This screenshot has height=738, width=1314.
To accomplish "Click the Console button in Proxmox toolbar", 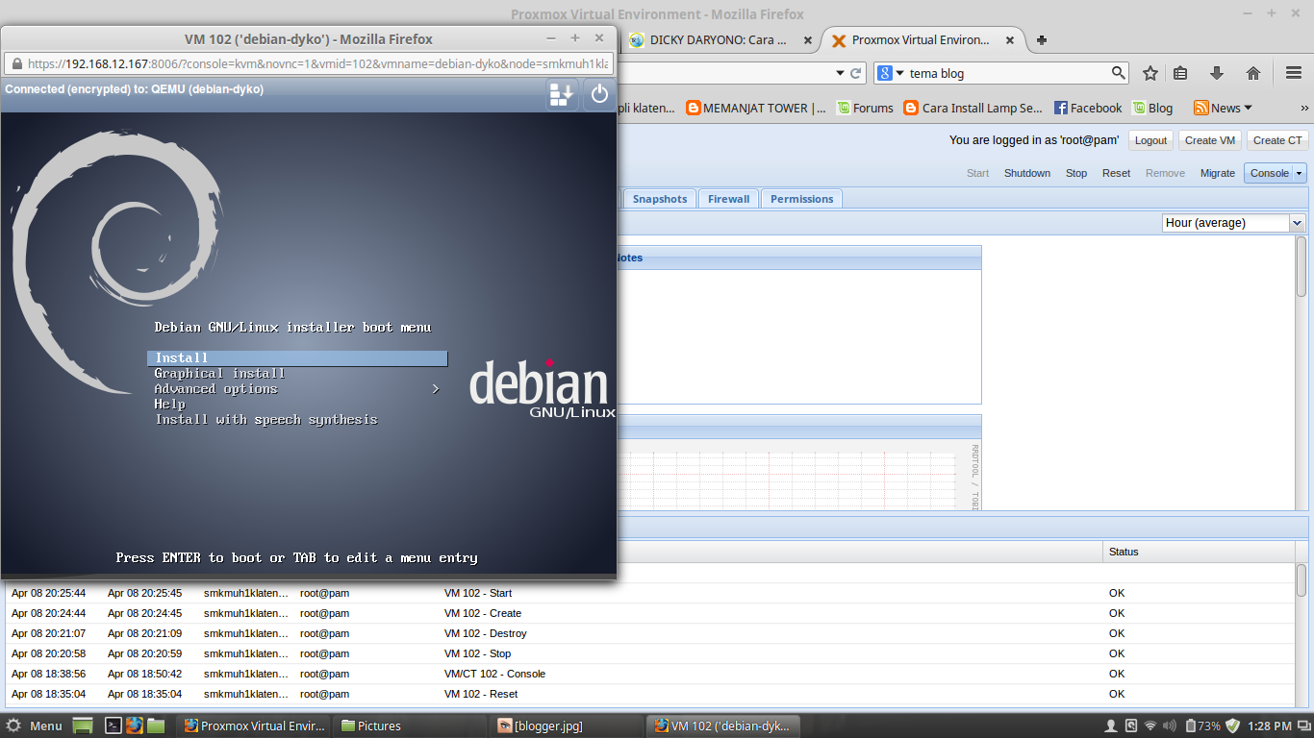I will [1269, 173].
